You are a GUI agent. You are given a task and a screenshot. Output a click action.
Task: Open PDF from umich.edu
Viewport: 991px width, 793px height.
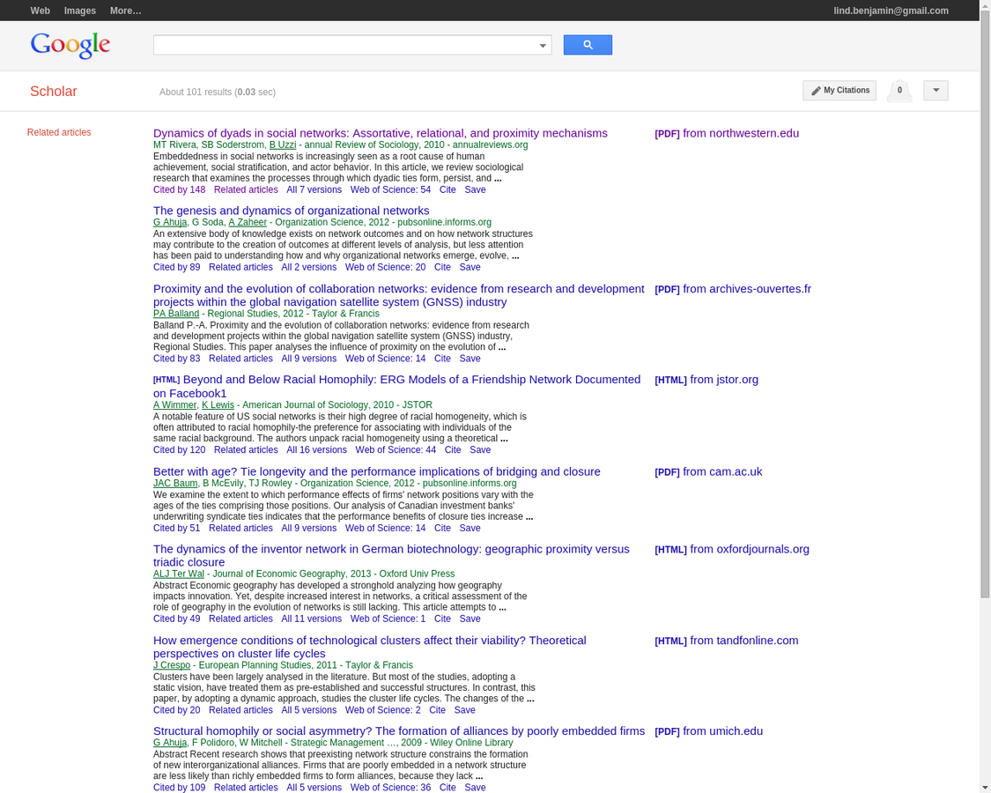click(708, 731)
